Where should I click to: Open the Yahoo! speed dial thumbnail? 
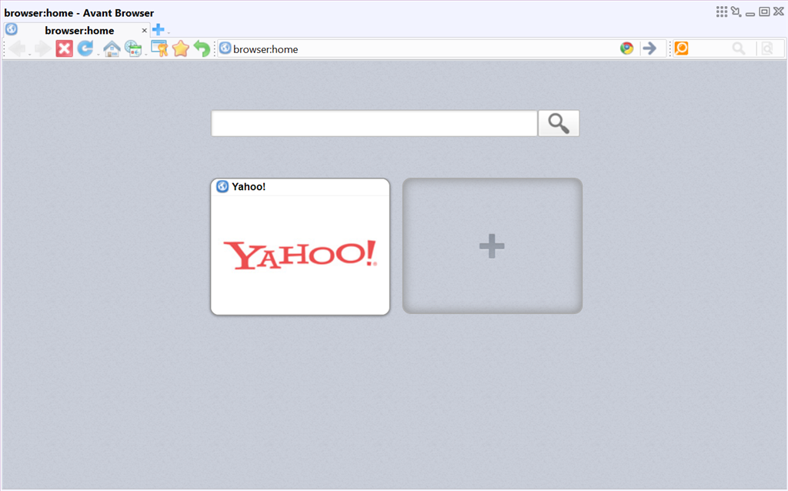click(x=300, y=247)
